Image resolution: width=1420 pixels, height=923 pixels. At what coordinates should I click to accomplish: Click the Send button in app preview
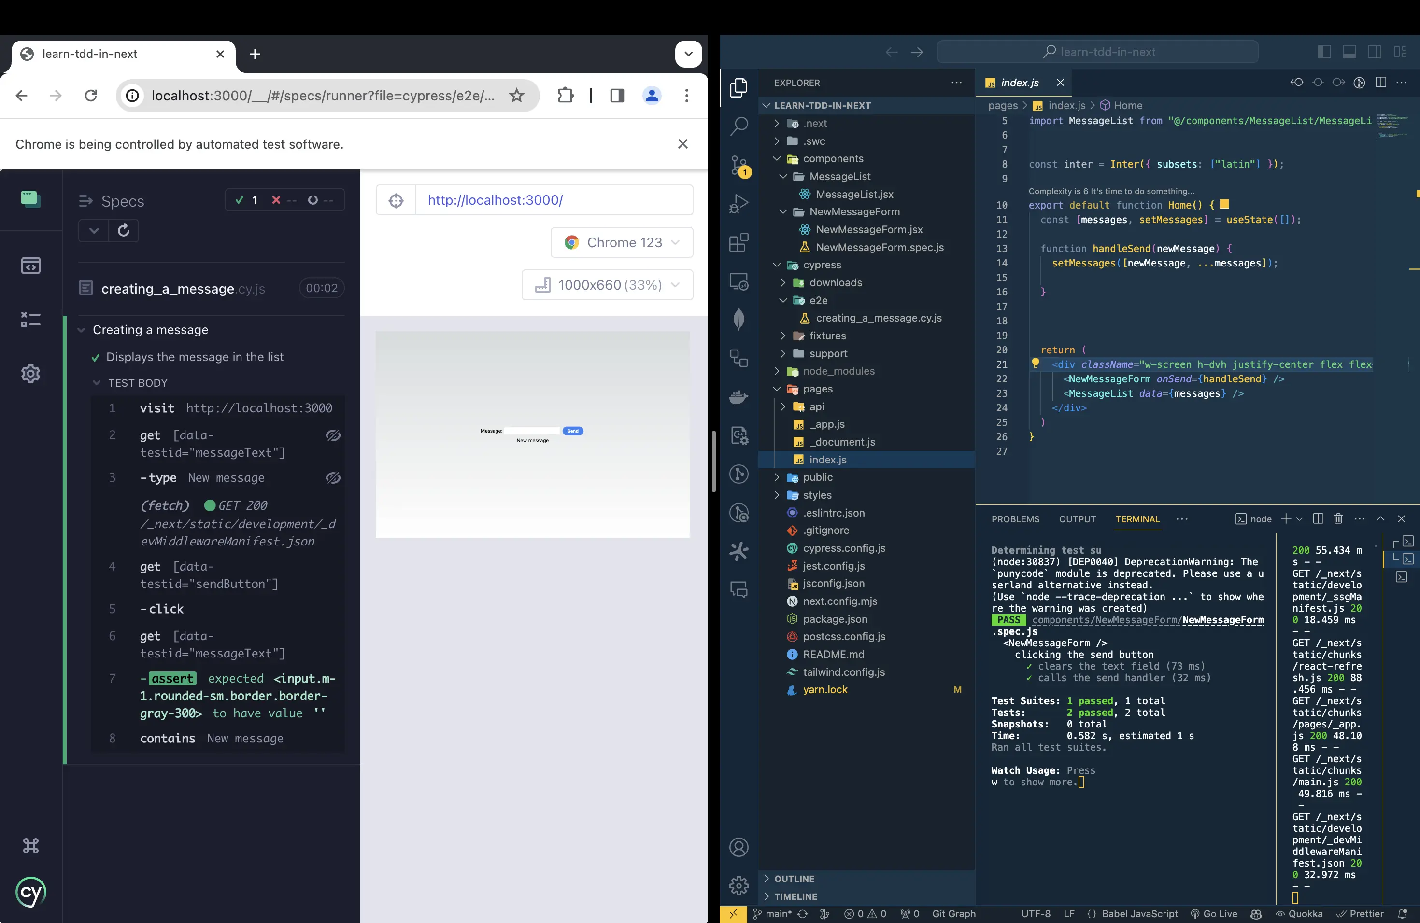(x=572, y=431)
